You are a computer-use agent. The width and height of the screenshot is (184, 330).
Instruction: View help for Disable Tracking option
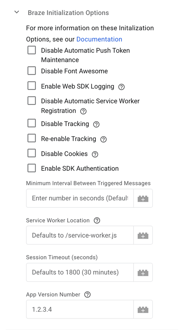tap(96, 124)
